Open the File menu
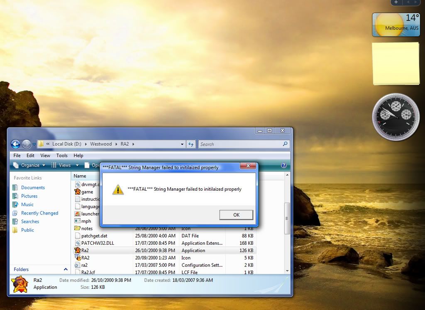The image size is (425, 310). 17,155
